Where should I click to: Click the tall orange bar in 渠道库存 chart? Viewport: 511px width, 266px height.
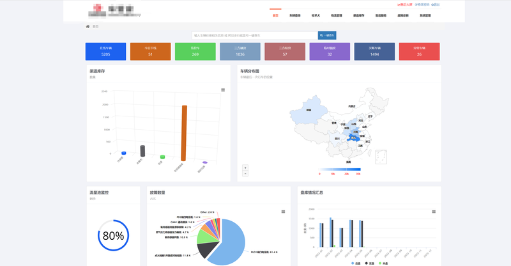click(184, 133)
